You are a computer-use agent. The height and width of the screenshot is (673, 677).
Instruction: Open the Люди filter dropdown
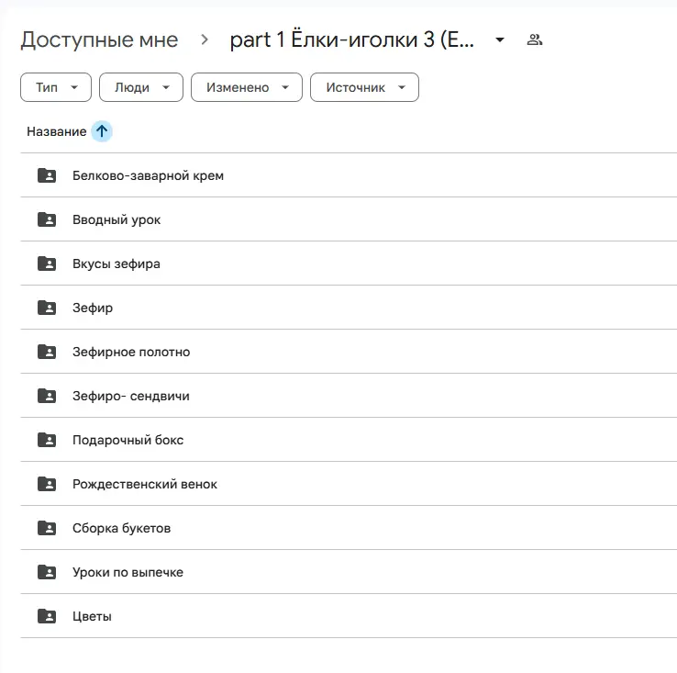point(140,87)
